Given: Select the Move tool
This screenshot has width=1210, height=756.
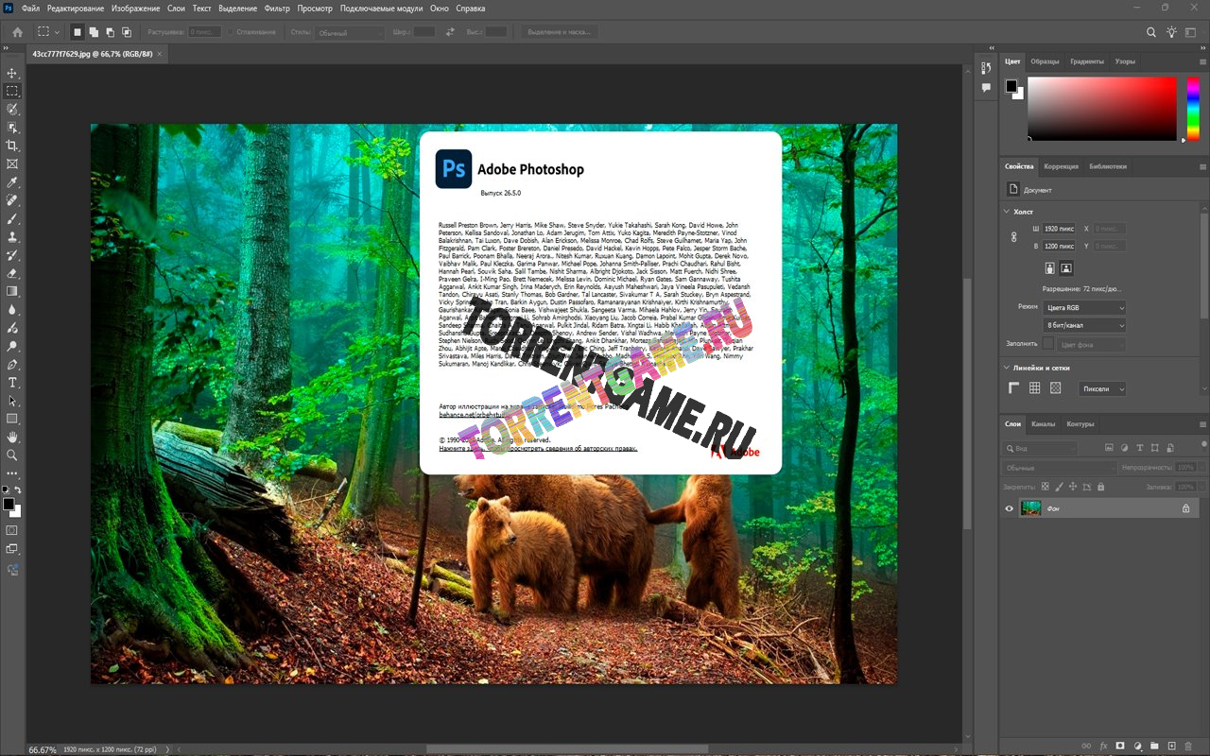Looking at the screenshot, I should (12, 73).
